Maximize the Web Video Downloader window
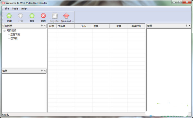Viewport: 193px width, 118px height. [179, 2]
